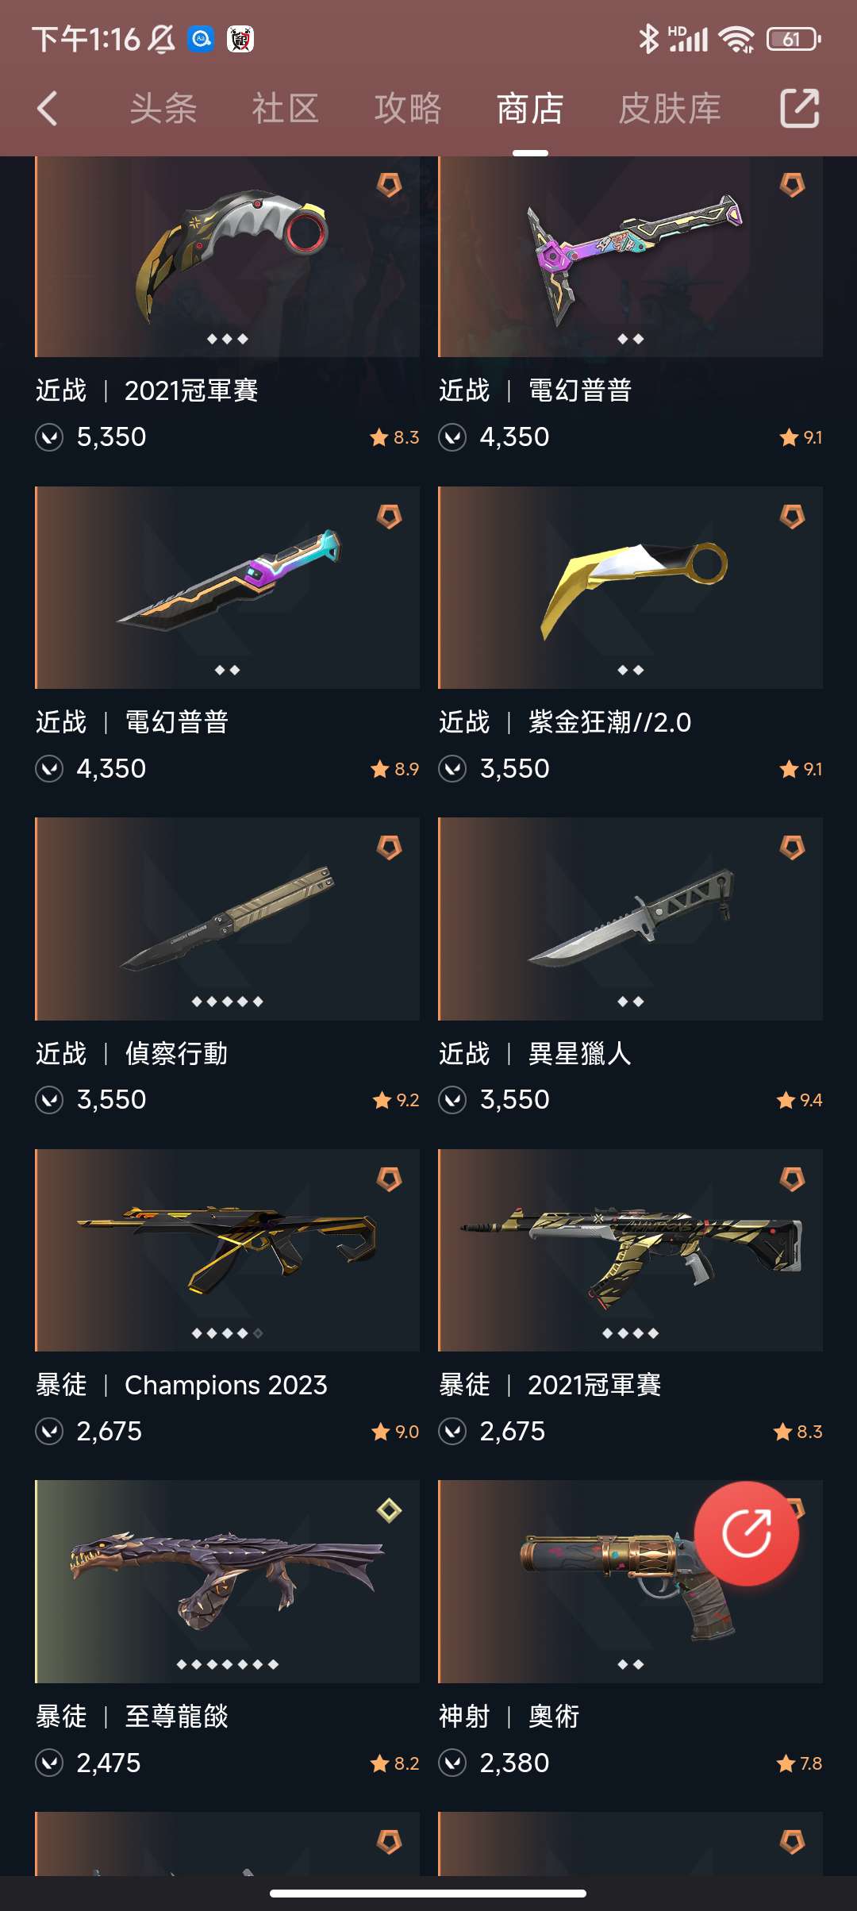Select the 異星獵人 knife thumbnail
857x1911 pixels.
point(630,919)
